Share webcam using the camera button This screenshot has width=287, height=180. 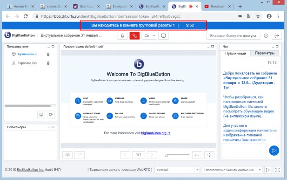(x=147, y=35)
